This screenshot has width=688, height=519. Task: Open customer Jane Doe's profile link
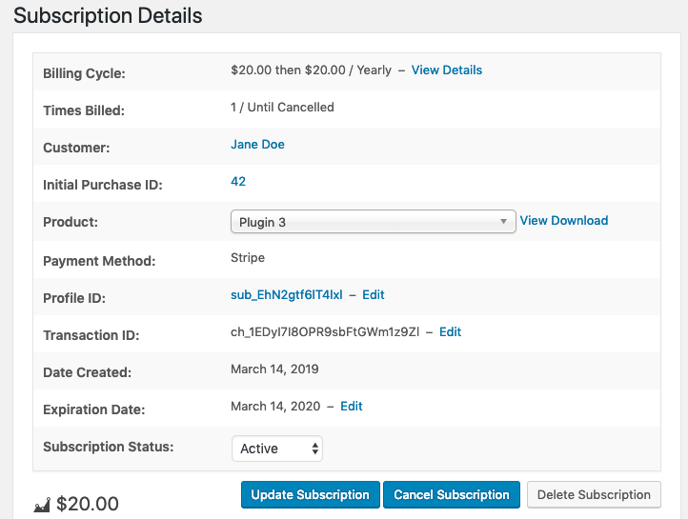coord(257,145)
